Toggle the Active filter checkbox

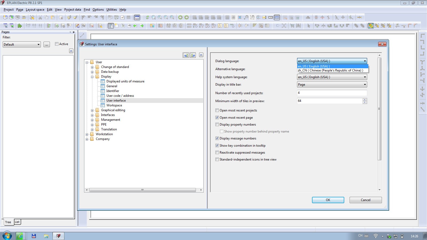click(57, 44)
